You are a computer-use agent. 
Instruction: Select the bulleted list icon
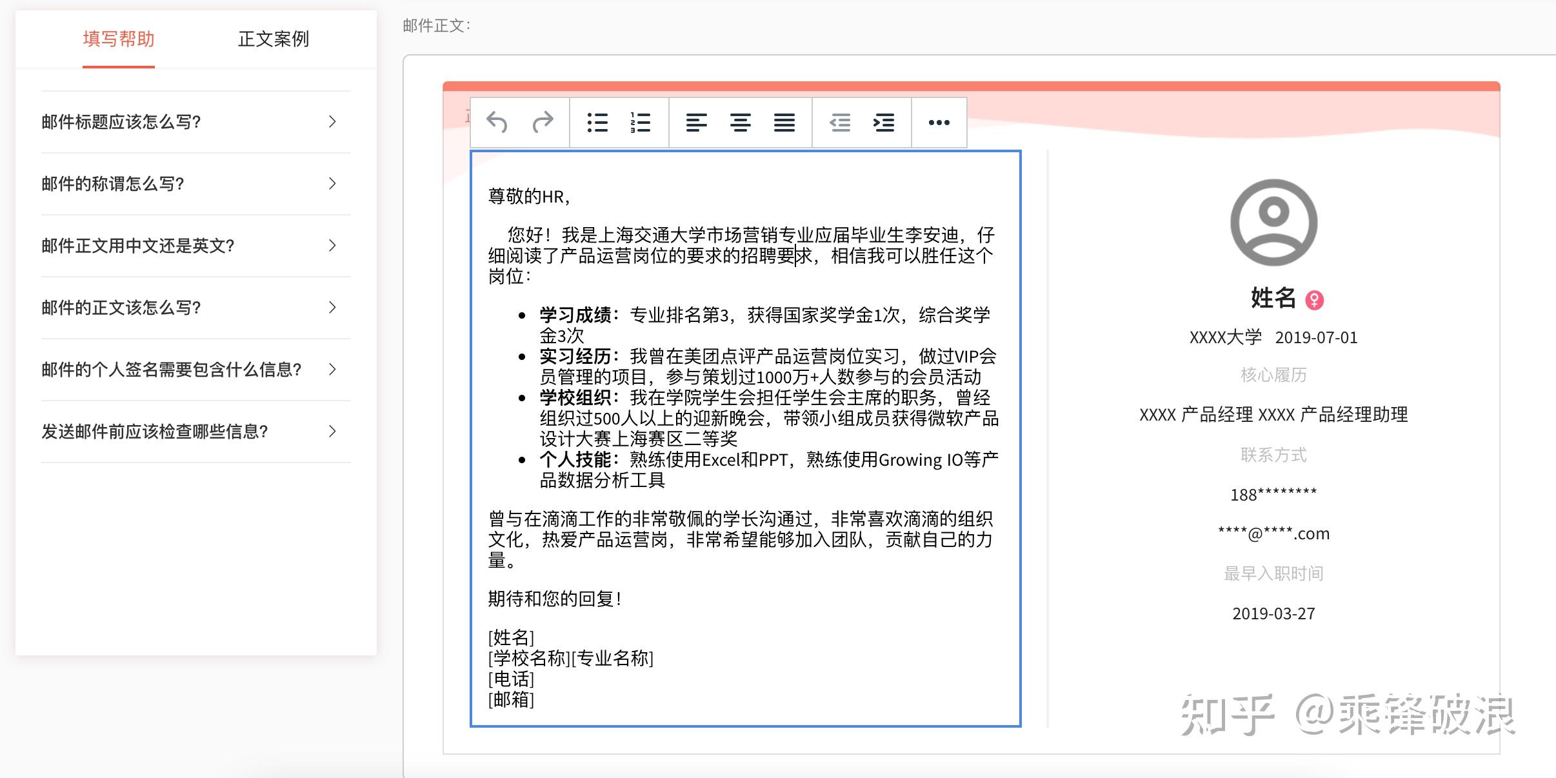pos(597,122)
